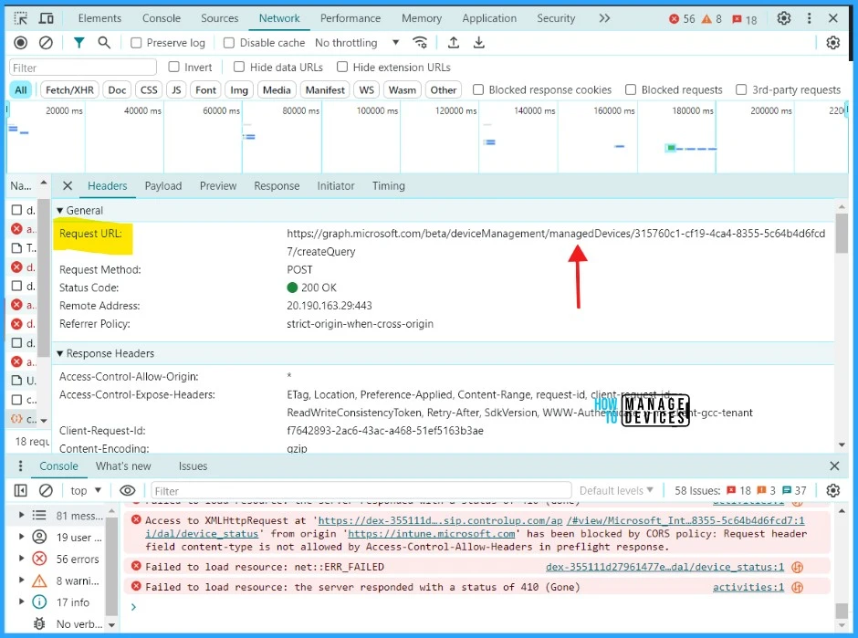
Task: Toggle Disable cache checkbox
Action: 229,43
